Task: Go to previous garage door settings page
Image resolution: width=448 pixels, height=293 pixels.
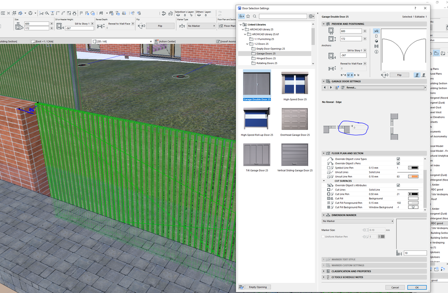Action: coord(325,87)
